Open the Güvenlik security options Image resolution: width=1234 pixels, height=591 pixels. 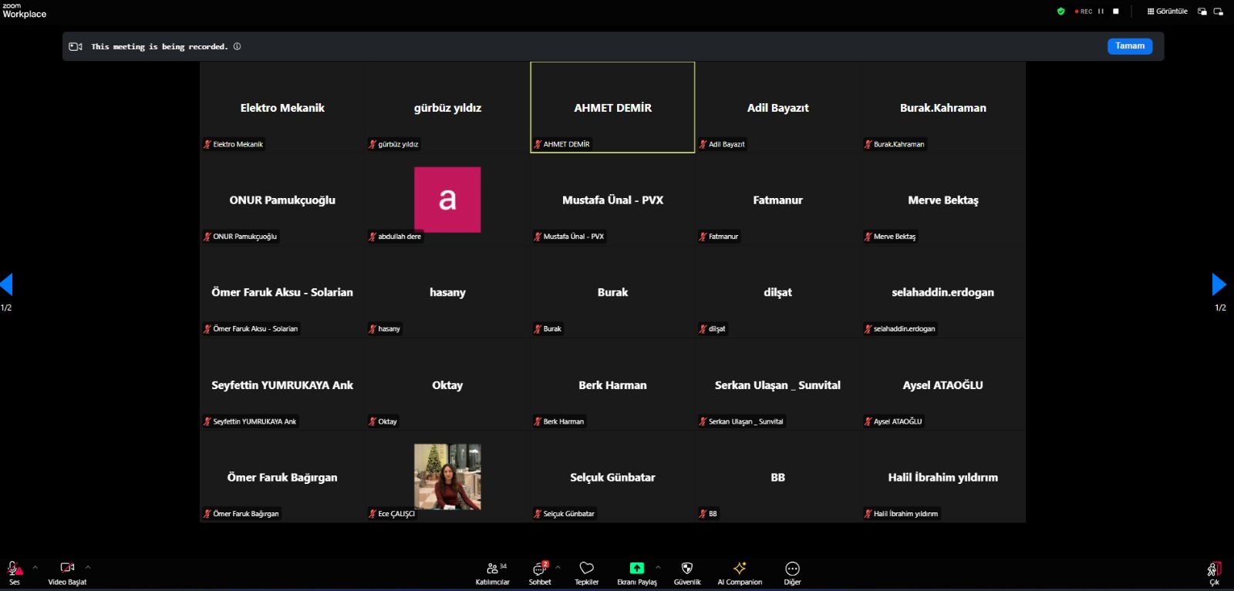click(686, 572)
